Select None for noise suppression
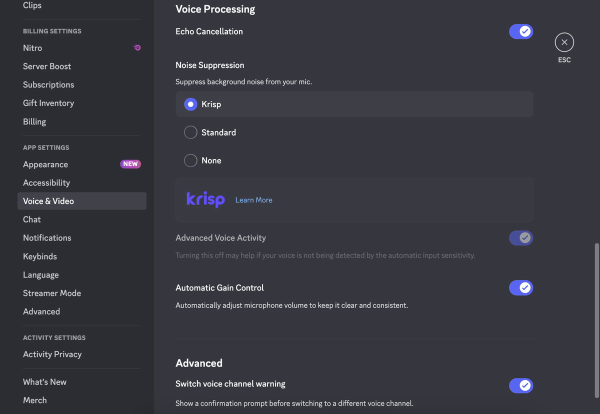The height and width of the screenshot is (414, 600). click(190, 160)
